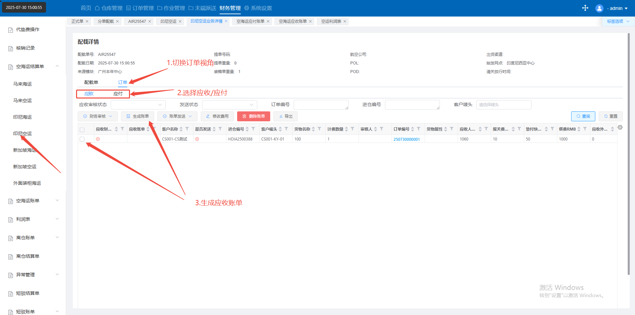Sort the 进仓编号 column using its arrows
635x315 pixels.
click(x=247, y=129)
